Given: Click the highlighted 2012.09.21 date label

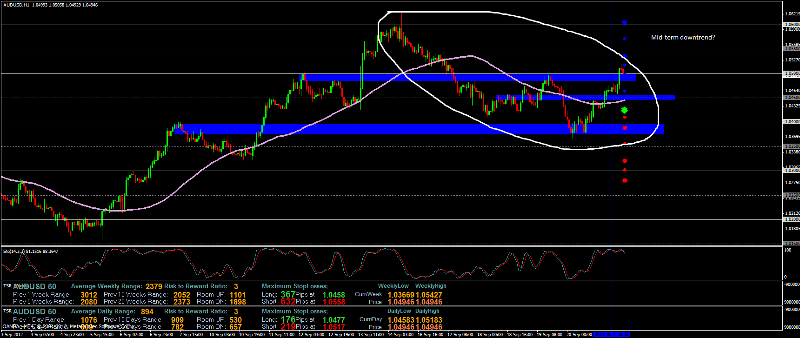Looking at the screenshot, I should (x=612, y=334).
